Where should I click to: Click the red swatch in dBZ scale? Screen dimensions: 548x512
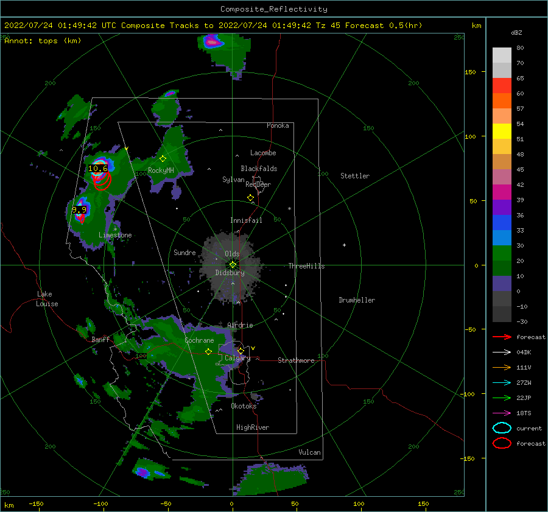502,86
